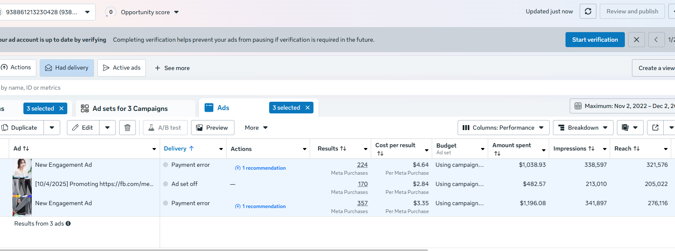Go to previous banner notification
The height and width of the screenshot is (251, 675).
pos(656,40)
